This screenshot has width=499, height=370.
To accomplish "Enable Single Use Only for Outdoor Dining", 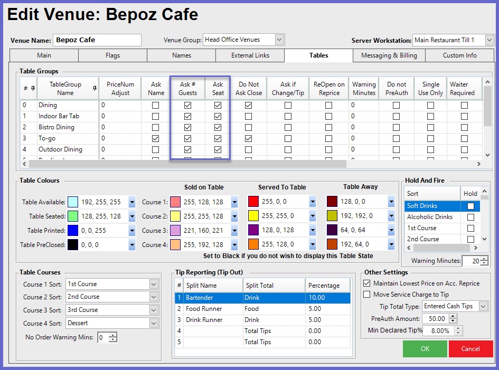I will [x=430, y=149].
